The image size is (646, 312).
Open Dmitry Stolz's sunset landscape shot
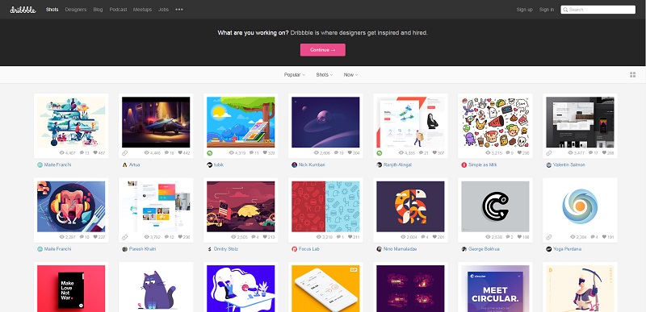pyautogui.click(x=241, y=206)
